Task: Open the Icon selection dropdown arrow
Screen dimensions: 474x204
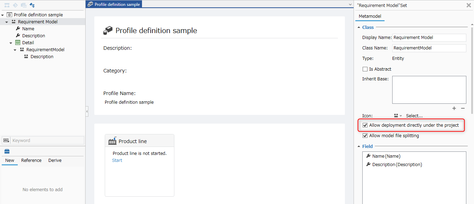Action: pos(401,116)
